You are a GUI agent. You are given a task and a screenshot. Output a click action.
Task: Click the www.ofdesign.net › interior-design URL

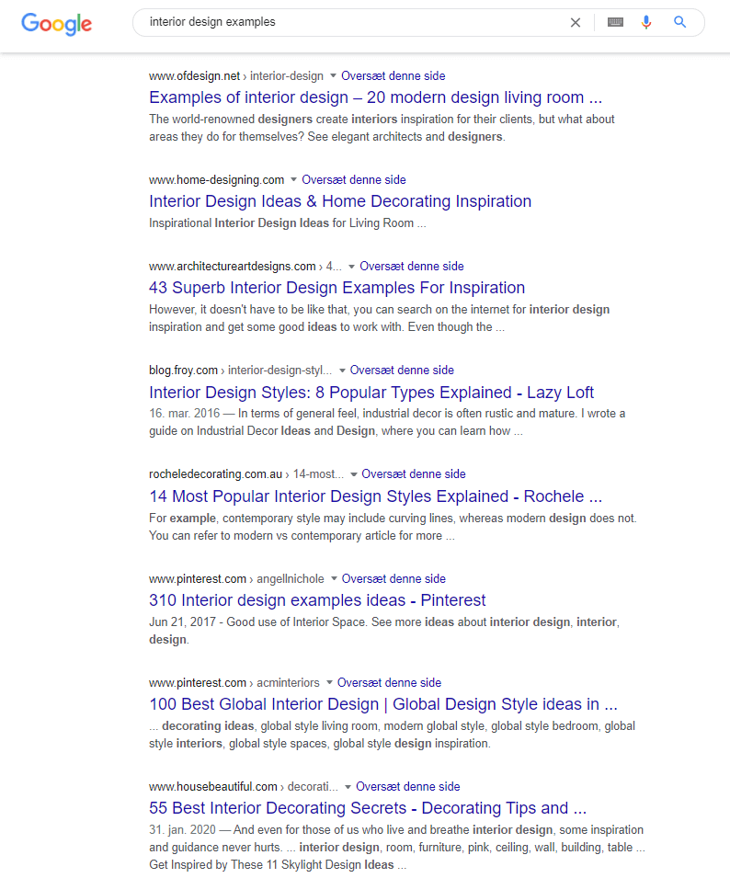(x=236, y=75)
